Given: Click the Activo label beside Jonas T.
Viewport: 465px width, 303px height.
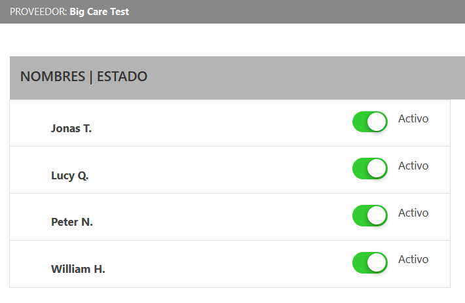Looking at the screenshot, I should [x=413, y=119].
